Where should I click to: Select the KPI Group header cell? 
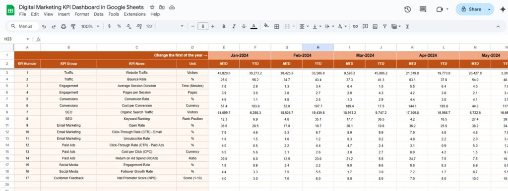pyautogui.click(x=68, y=64)
